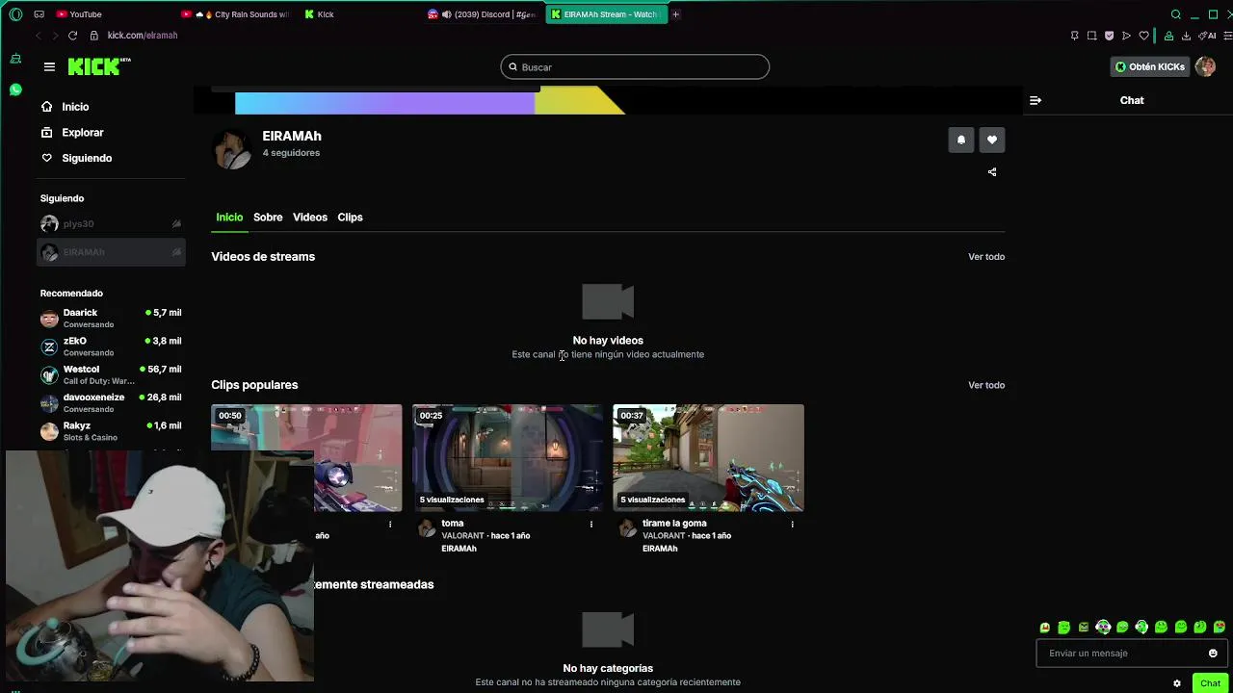Click the Buscar search box
1233x693 pixels.
635,67
